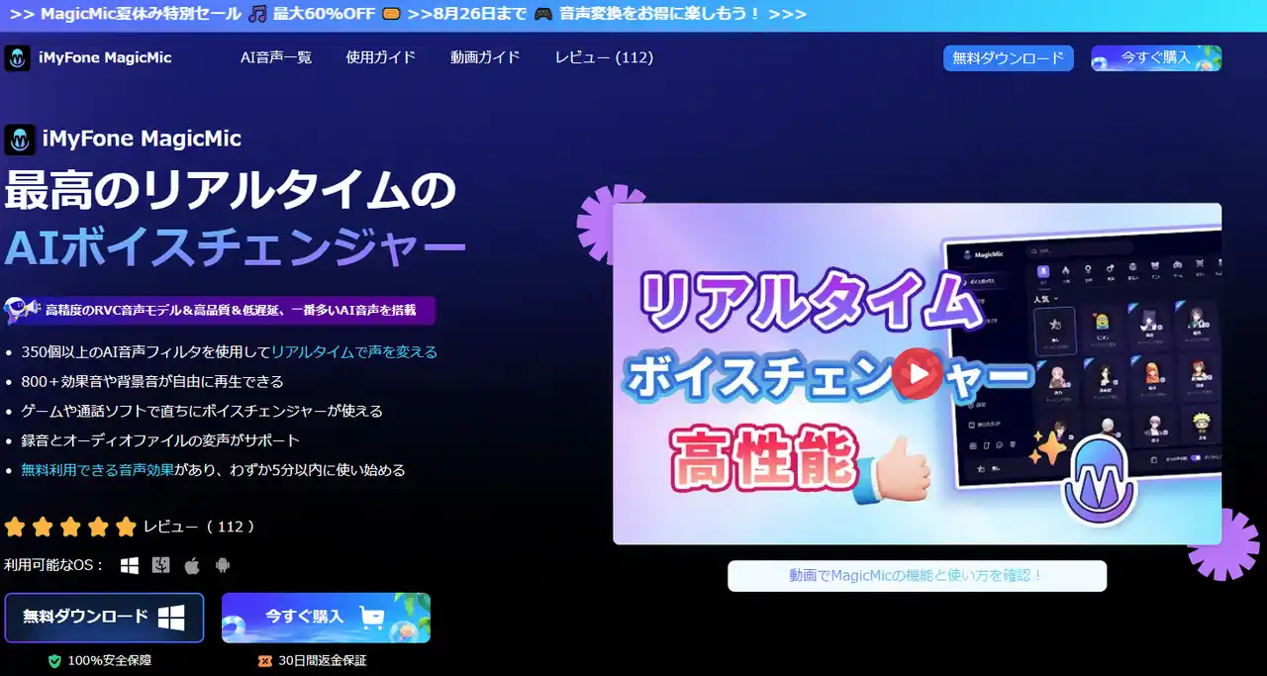
Task: Click the 録音とオーディオファイルの変声 bullet text
Action: click(160, 440)
